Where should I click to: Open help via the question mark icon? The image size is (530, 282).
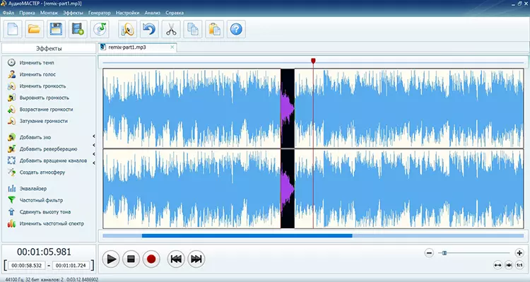coord(236,30)
